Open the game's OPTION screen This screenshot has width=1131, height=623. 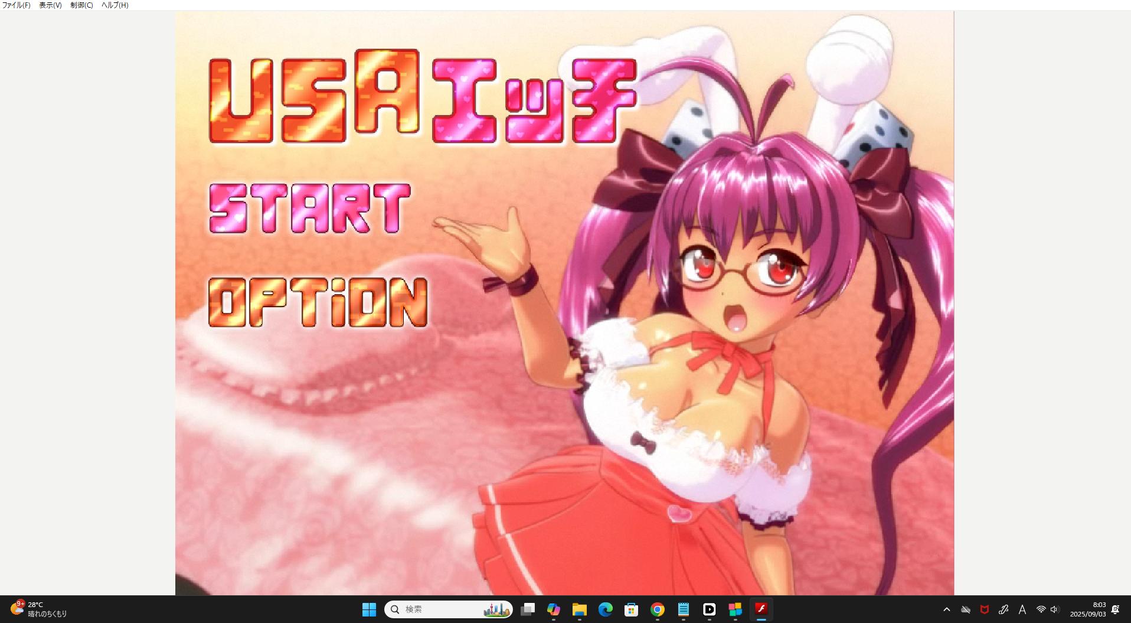[x=318, y=302]
